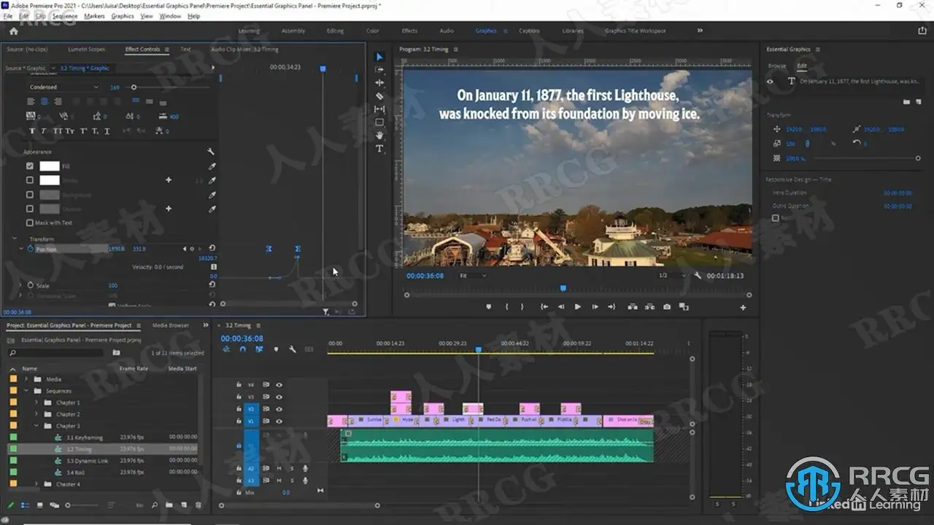
Task: Switch to the Lumetri Scopes tab
Action: [x=87, y=50]
